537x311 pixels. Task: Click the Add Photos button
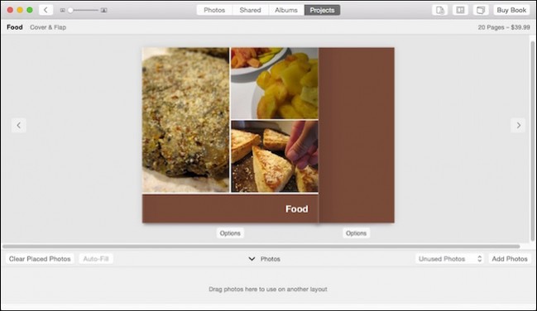click(510, 259)
